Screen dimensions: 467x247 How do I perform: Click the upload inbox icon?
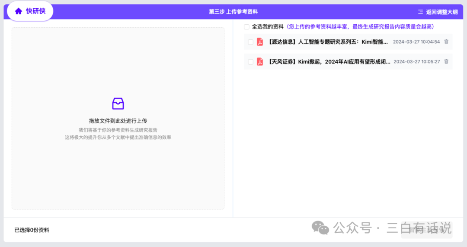coord(118,103)
